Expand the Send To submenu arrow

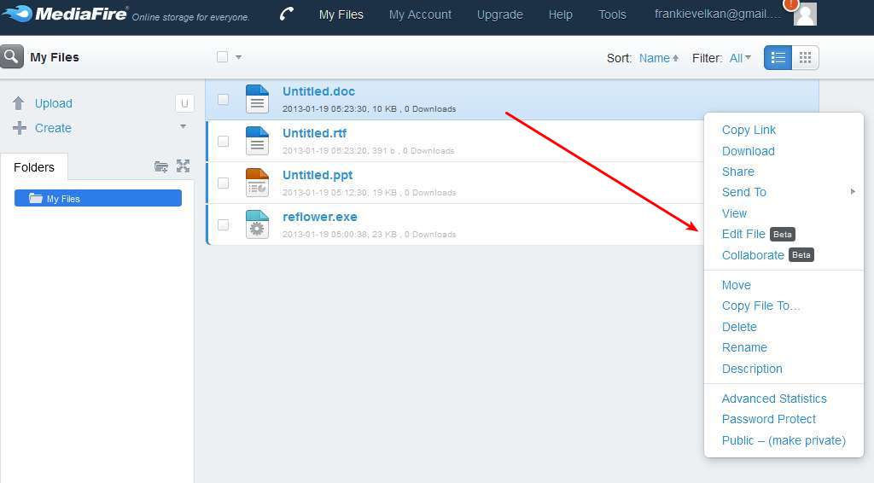(853, 192)
